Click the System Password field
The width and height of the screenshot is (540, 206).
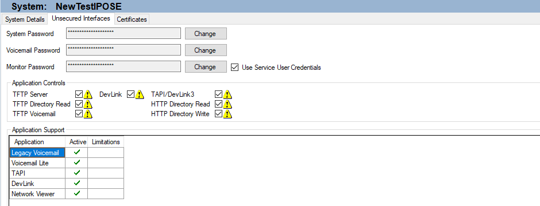pyautogui.click(x=124, y=34)
